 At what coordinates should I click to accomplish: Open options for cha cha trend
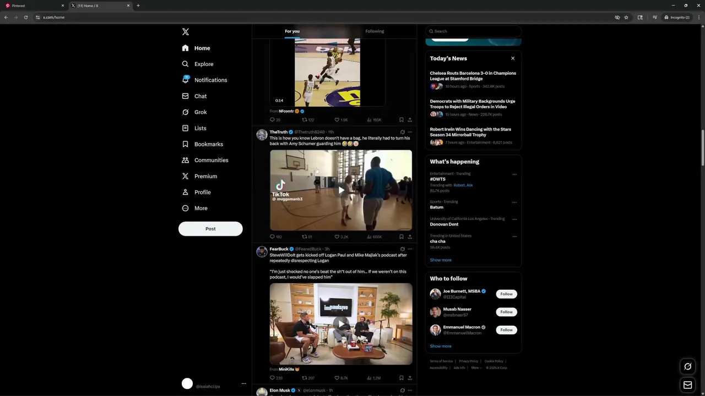point(514,237)
